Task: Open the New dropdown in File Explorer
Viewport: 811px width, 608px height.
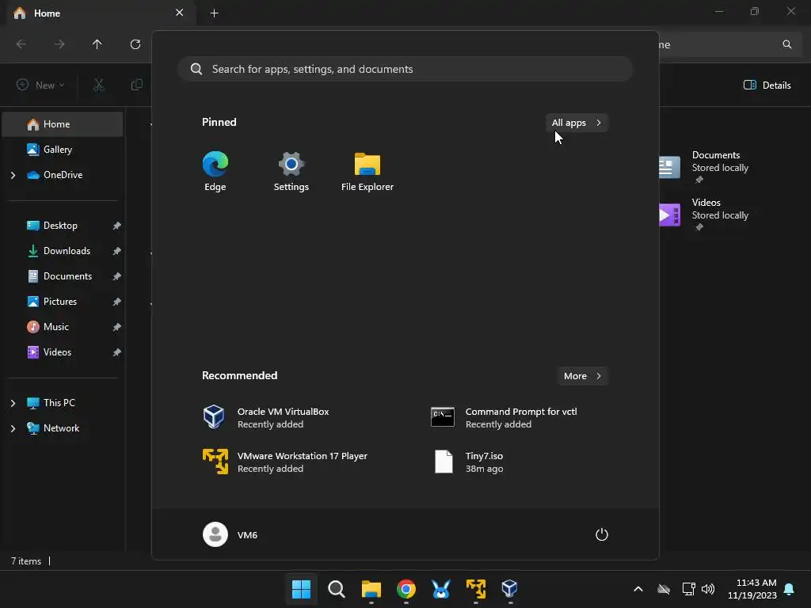Action: pyautogui.click(x=40, y=85)
